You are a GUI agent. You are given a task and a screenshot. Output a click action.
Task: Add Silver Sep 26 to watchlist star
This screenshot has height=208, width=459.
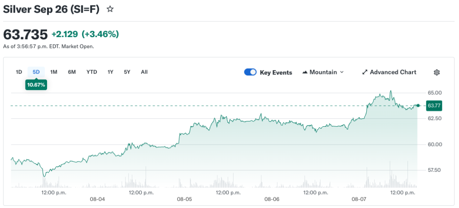(x=110, y=9)
